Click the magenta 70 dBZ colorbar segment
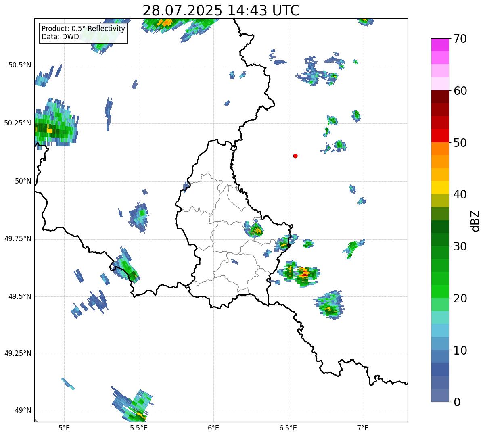 tap(440, 45)
